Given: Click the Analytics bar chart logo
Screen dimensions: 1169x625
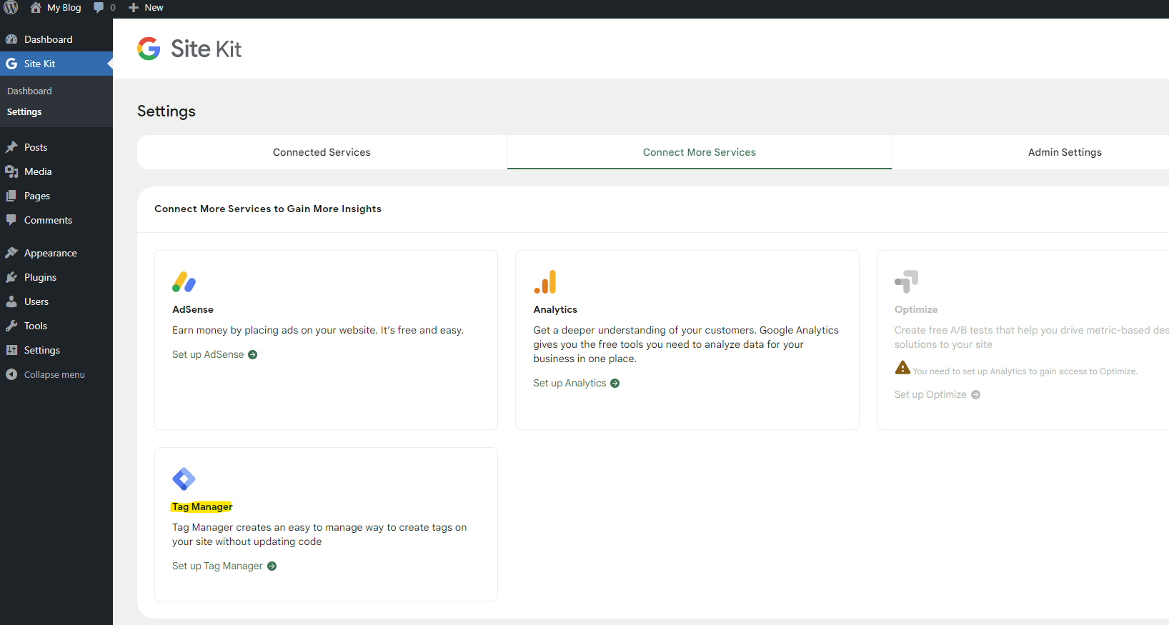Looking at the screenshot, I should coord(544,282).
